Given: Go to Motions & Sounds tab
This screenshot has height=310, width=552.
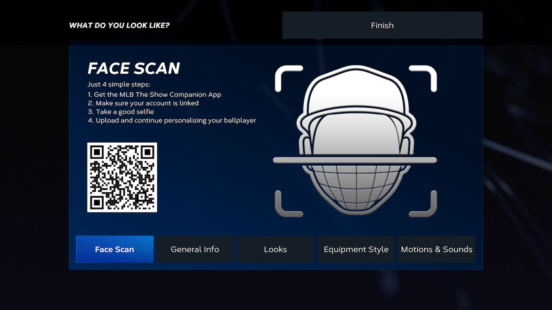Looking at the screenshot, I should pos(437,249).
